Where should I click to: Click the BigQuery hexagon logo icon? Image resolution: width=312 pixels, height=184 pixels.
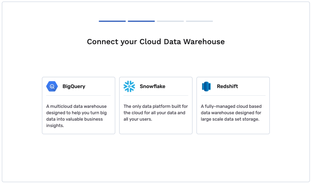coord(52,86)
